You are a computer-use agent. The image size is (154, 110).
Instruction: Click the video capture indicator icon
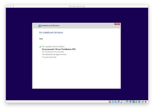coord(130,102)
